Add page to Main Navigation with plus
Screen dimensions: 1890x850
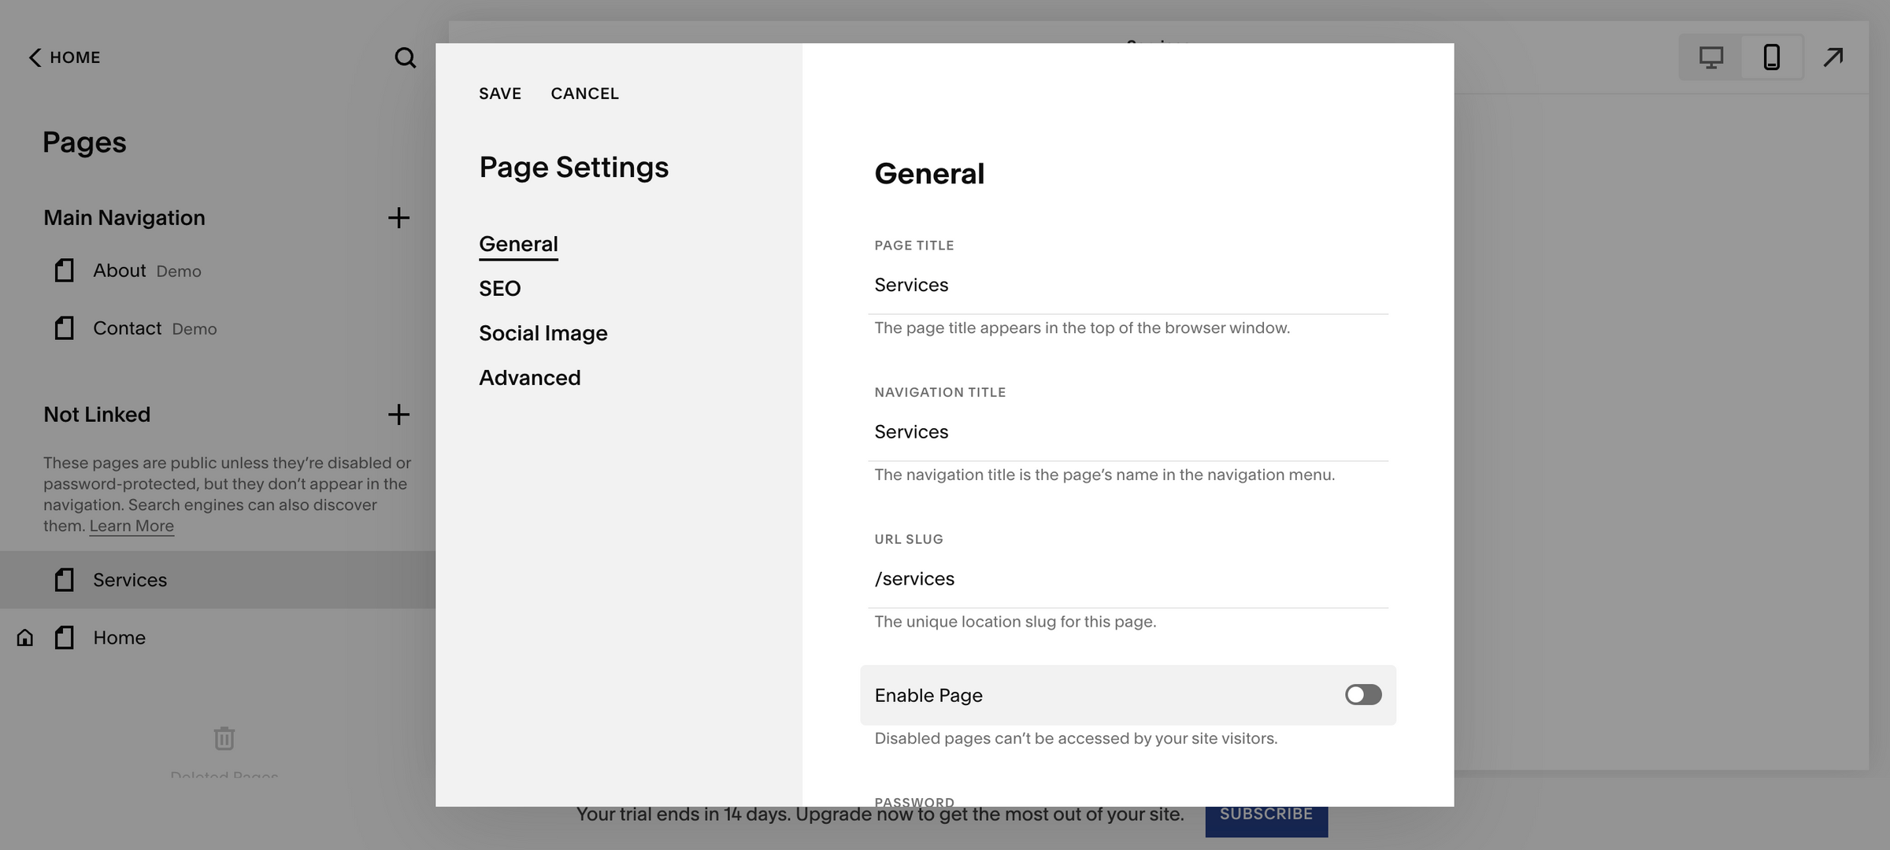tap(398, 218)
